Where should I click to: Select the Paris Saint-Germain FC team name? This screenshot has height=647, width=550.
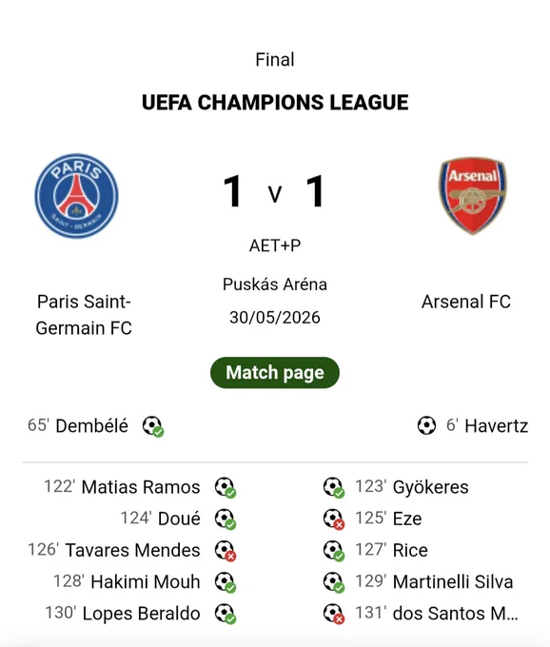click(x=84, y=315)
